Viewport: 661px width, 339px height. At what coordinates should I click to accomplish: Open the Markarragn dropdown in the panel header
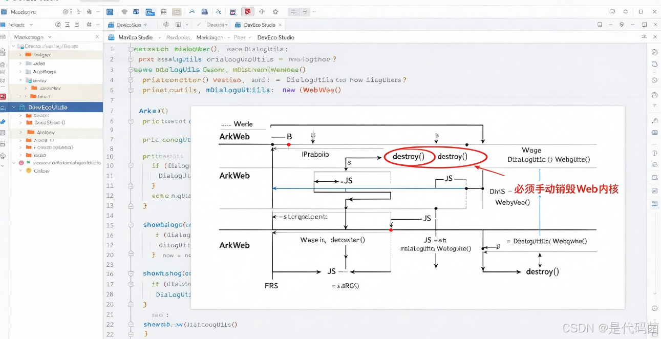(50, 37)
